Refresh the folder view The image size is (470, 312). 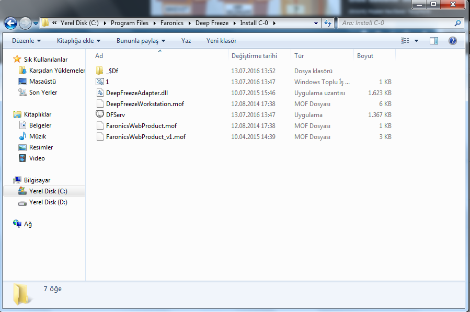328,23
